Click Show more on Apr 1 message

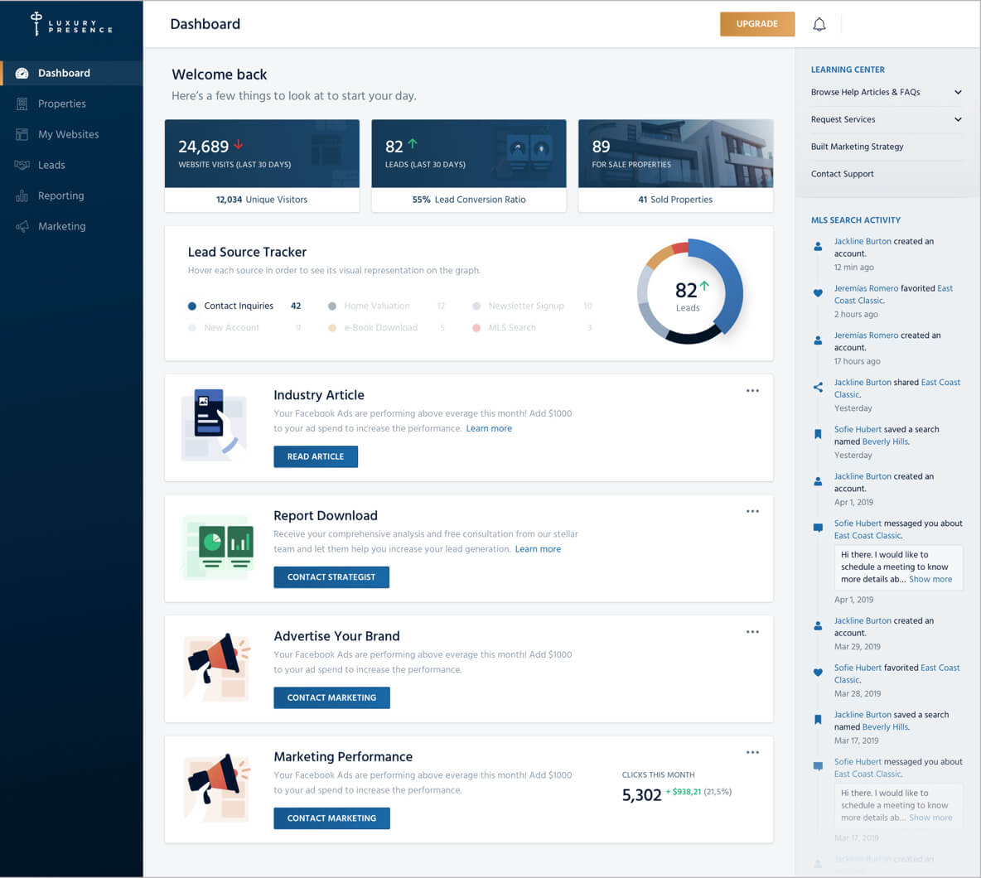click(930, 580)
